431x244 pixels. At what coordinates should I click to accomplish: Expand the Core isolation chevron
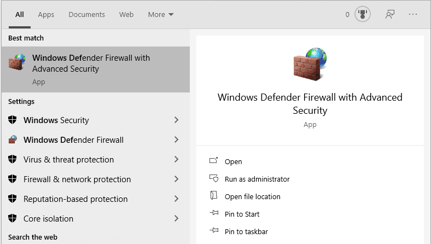pyautogui.click(x=177, y=218)
